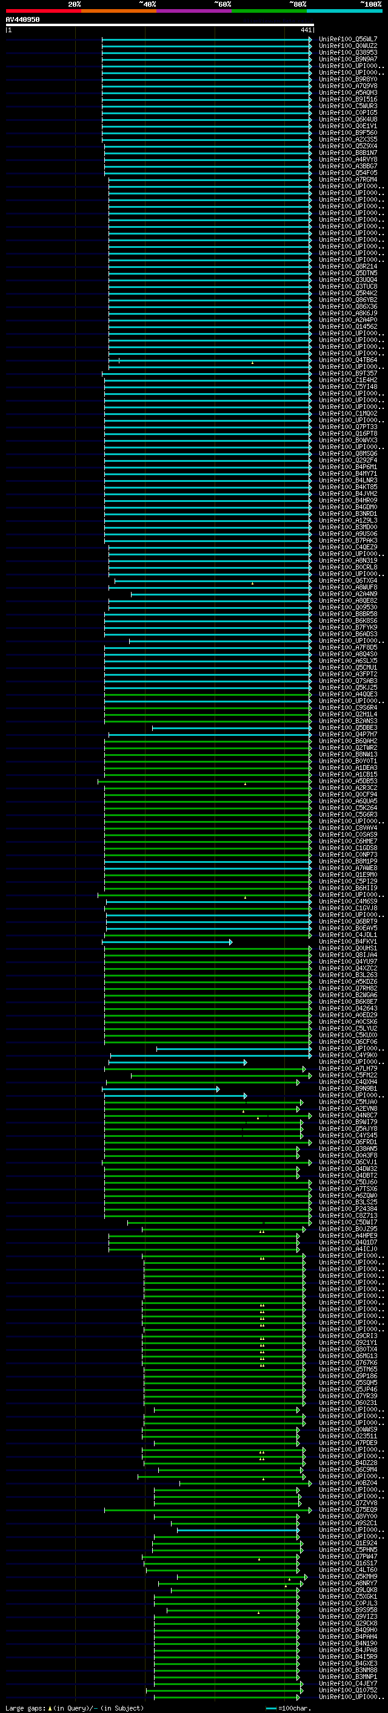Image resolution: width=388 pixels, height=1713 pixels.
Task: Select hit label UniRef100_Q38953
Action: click(x=348, y=52)
